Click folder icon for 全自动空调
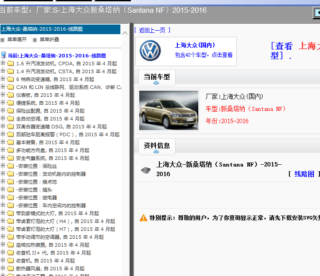 11,118
